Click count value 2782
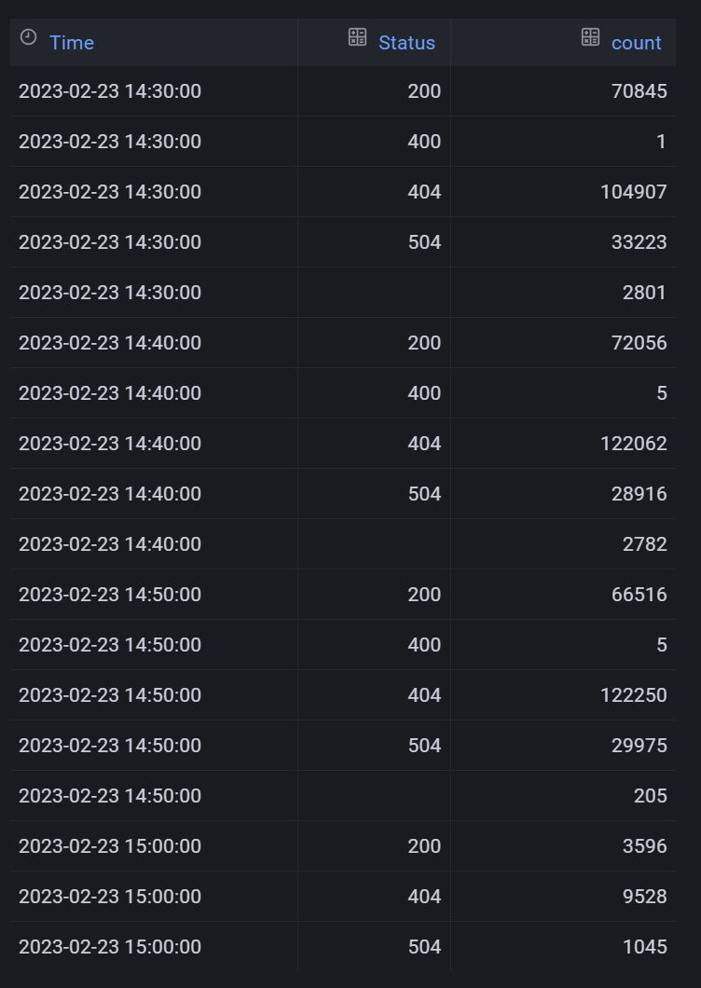 [645, 544]
